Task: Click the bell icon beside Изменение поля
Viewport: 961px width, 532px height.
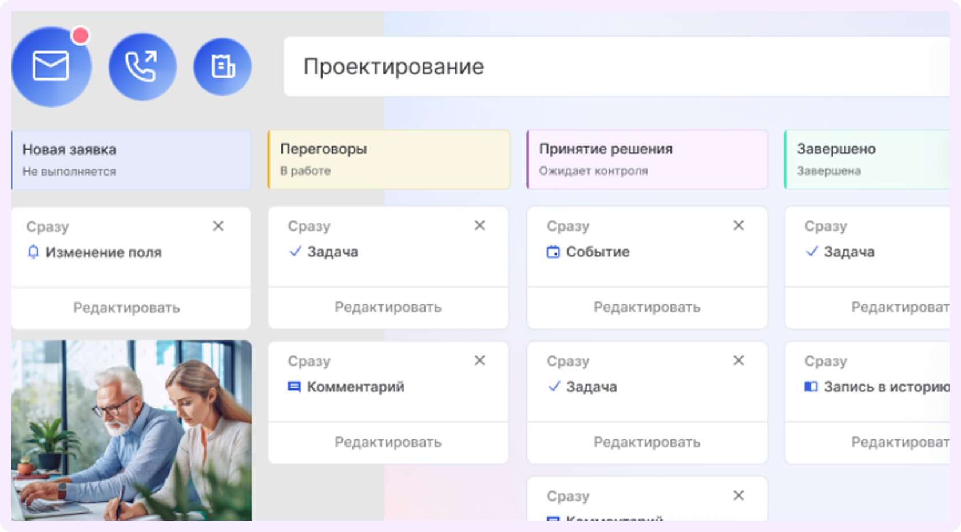Action: coord(33,252)
